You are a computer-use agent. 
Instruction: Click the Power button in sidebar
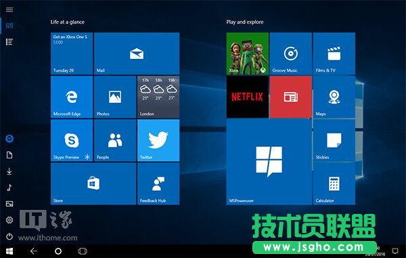pos(9,236)
